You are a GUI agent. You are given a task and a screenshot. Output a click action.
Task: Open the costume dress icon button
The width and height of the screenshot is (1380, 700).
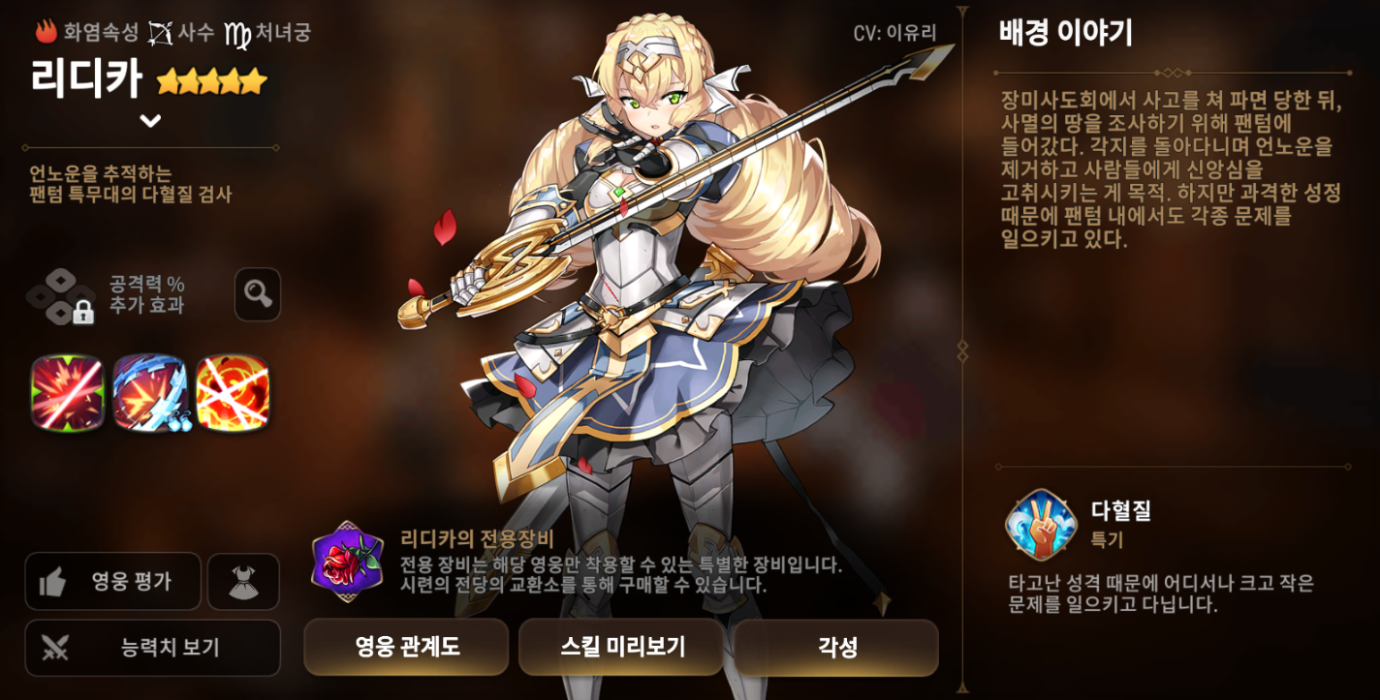tap(243, 582)
